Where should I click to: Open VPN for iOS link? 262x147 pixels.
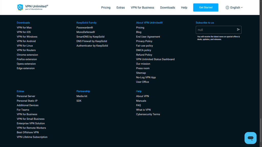[x=24, y=32]
